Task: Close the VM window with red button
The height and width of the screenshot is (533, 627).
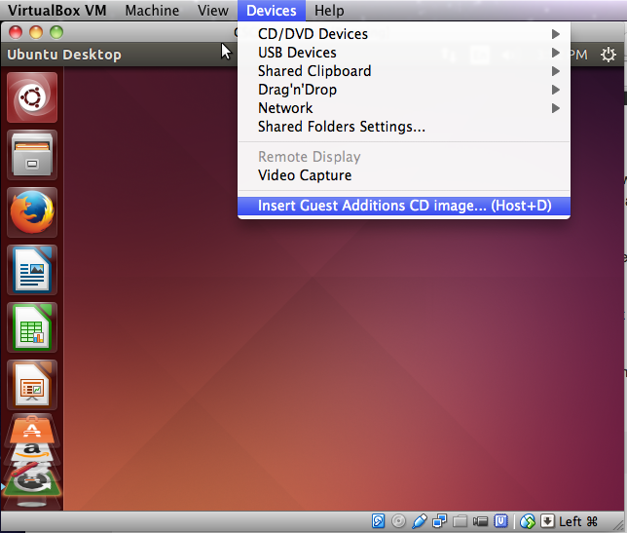Action: tap(16, 32)
